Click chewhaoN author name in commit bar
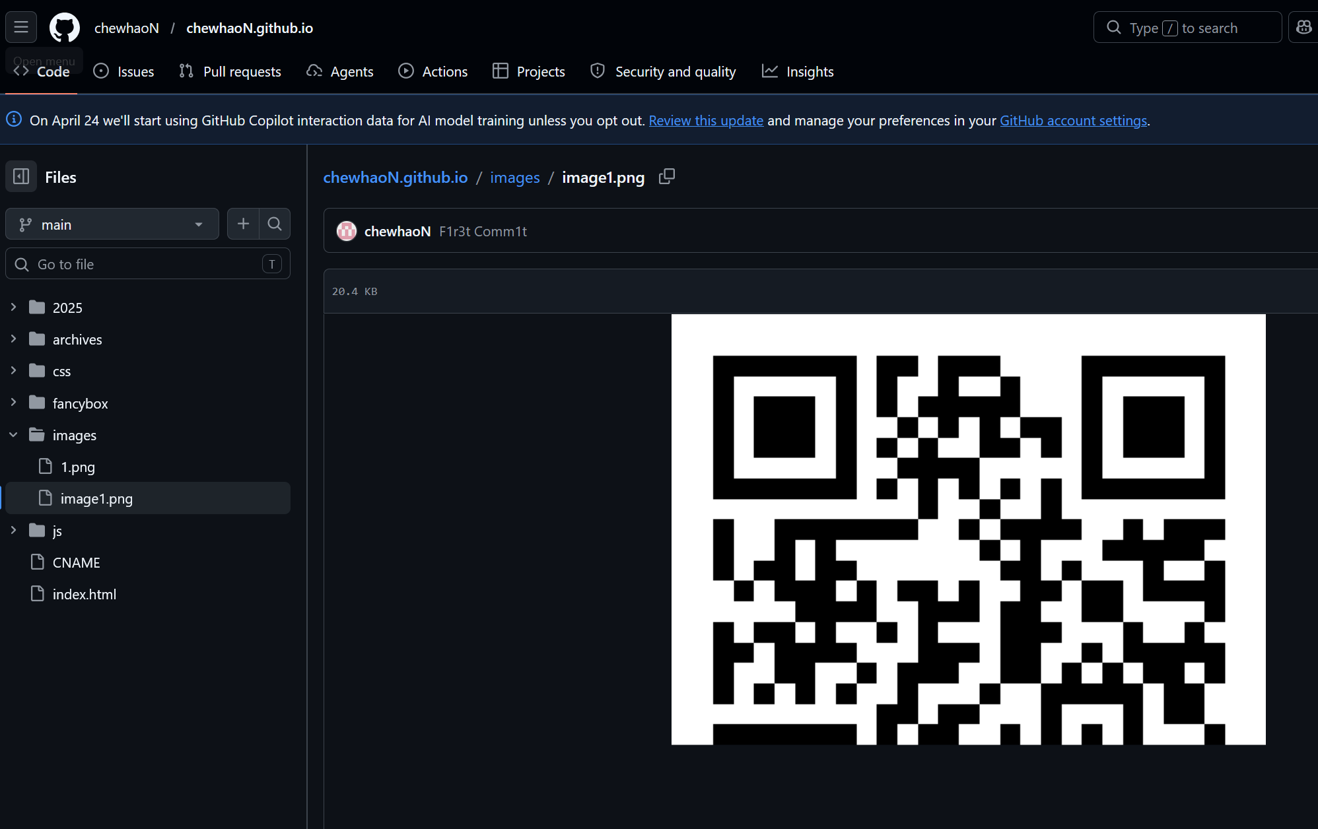 point(398,231)
